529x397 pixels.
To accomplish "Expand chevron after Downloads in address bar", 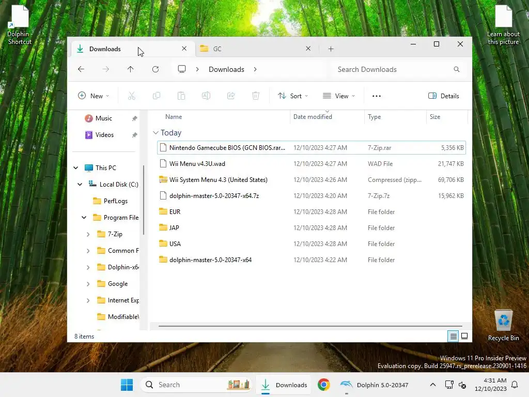I will (255, 69).
